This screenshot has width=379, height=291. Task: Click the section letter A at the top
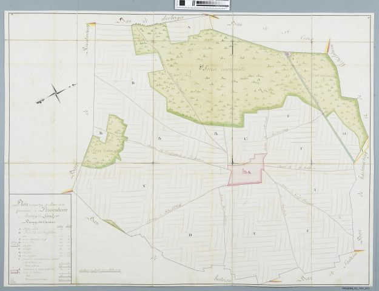189,28
